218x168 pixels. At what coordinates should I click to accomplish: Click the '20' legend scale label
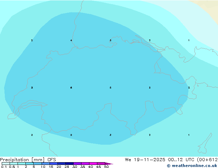[x=59, y=167]
